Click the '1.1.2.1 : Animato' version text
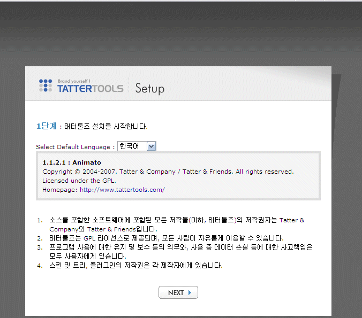Viewport: 362px width, 318px height. pos(72,162)
